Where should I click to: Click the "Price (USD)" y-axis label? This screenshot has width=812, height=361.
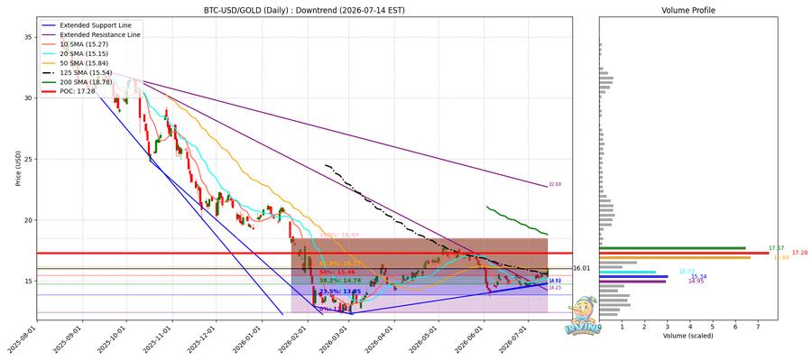coord(18,169)
